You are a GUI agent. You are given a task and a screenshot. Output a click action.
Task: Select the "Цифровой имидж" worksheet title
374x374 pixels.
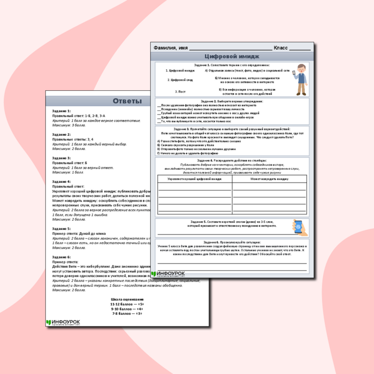click(232, 57)
